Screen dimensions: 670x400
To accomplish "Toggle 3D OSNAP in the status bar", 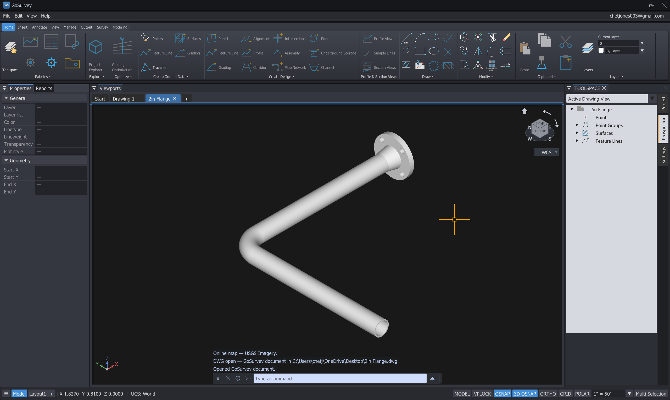I will click(525, 393).
